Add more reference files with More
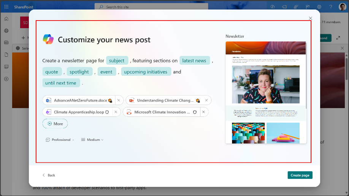This screenshot has height=196, width=349. (55, 124)
